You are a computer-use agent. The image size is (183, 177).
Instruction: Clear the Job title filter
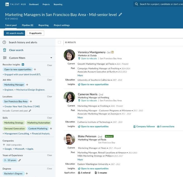[x=50, y=80]
